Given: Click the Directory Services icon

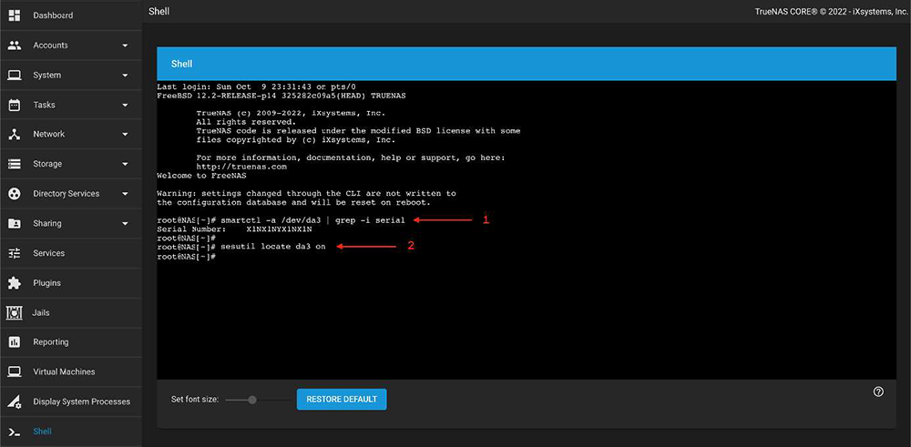Looking at the screenshot, I should point(15,194).
